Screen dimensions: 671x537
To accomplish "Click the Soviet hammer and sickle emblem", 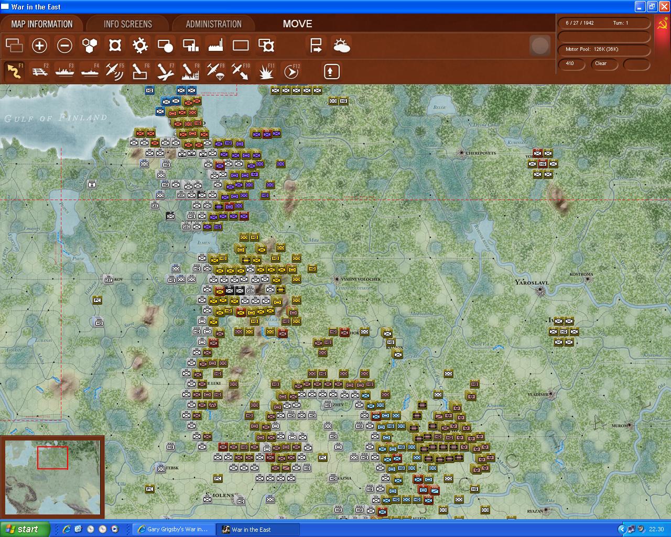I will [662, 24].
